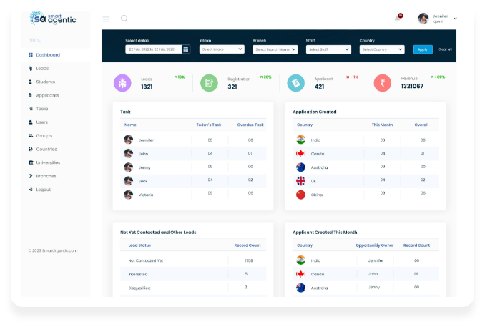Open the calendar date picker icon
The height and width of the screenshot is (327, 485).
point(186,49)
